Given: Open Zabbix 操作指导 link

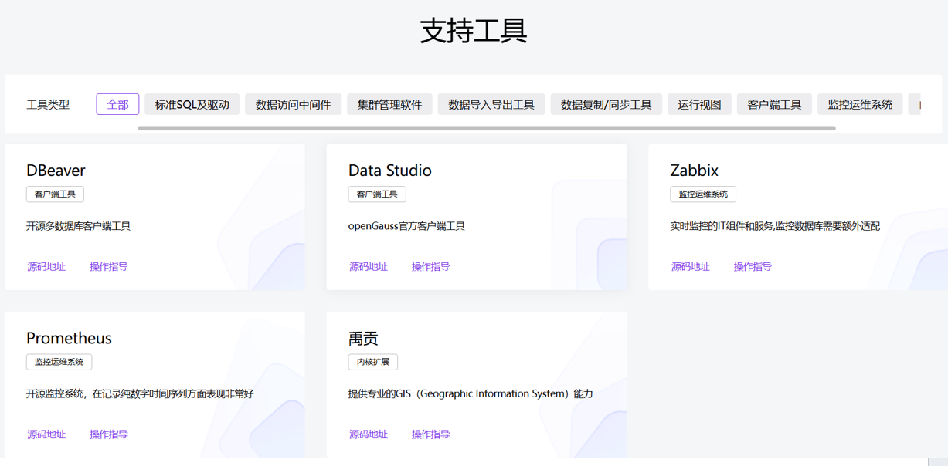Looking at the screenshot, I should [753, 267].
